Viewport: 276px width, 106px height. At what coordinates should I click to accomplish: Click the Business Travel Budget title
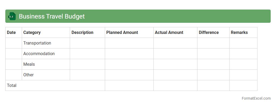click(52, 16)
